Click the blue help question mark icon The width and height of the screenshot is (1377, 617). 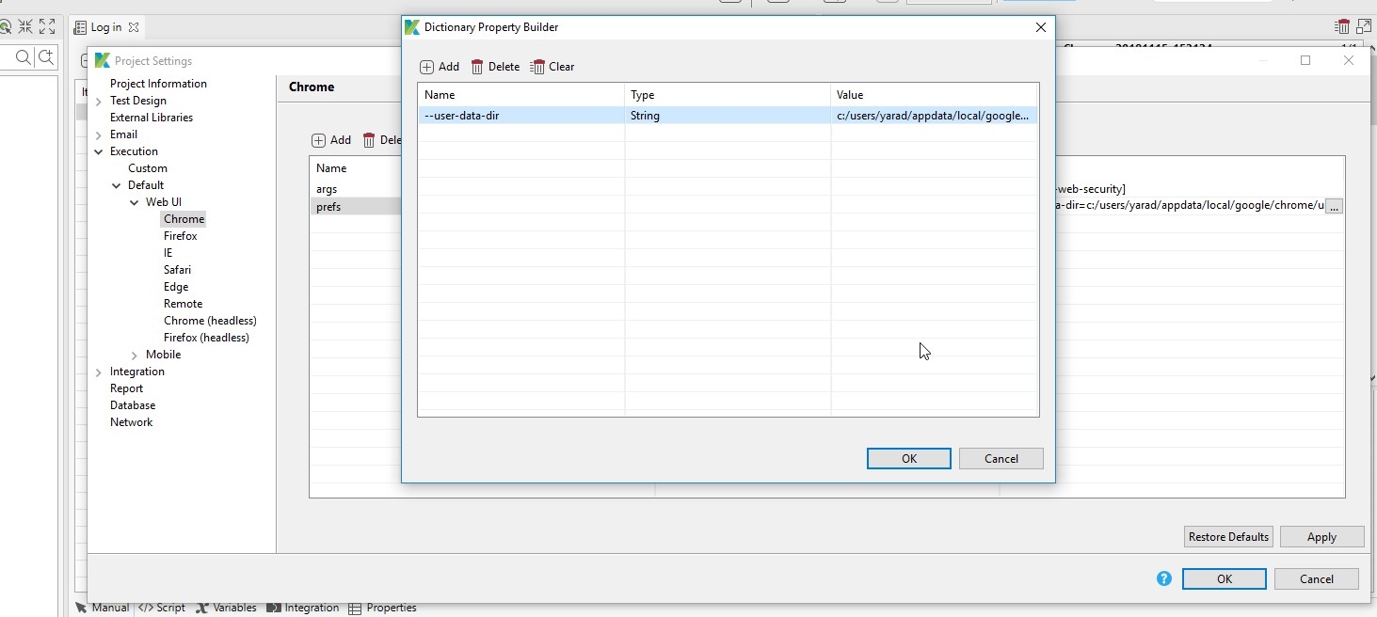coord(1164,578)
